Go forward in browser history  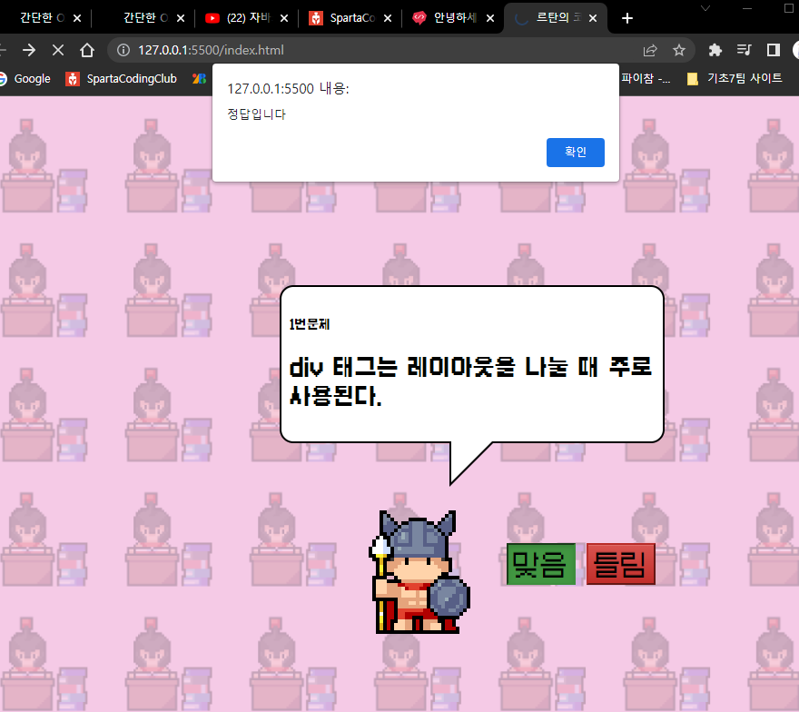tap(29, 50)
